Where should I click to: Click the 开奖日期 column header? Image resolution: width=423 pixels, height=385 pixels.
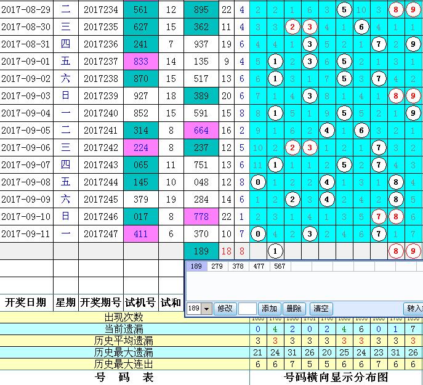[x=25, y=302]
